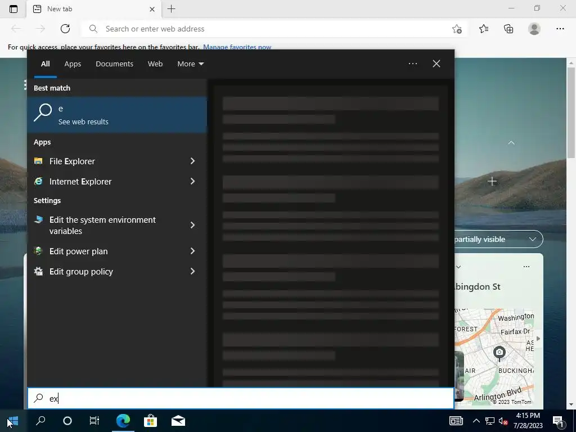The height and width of the screenshot is (432, 576).
Task: Open the Favorites list icon
Action: (484, 29)
